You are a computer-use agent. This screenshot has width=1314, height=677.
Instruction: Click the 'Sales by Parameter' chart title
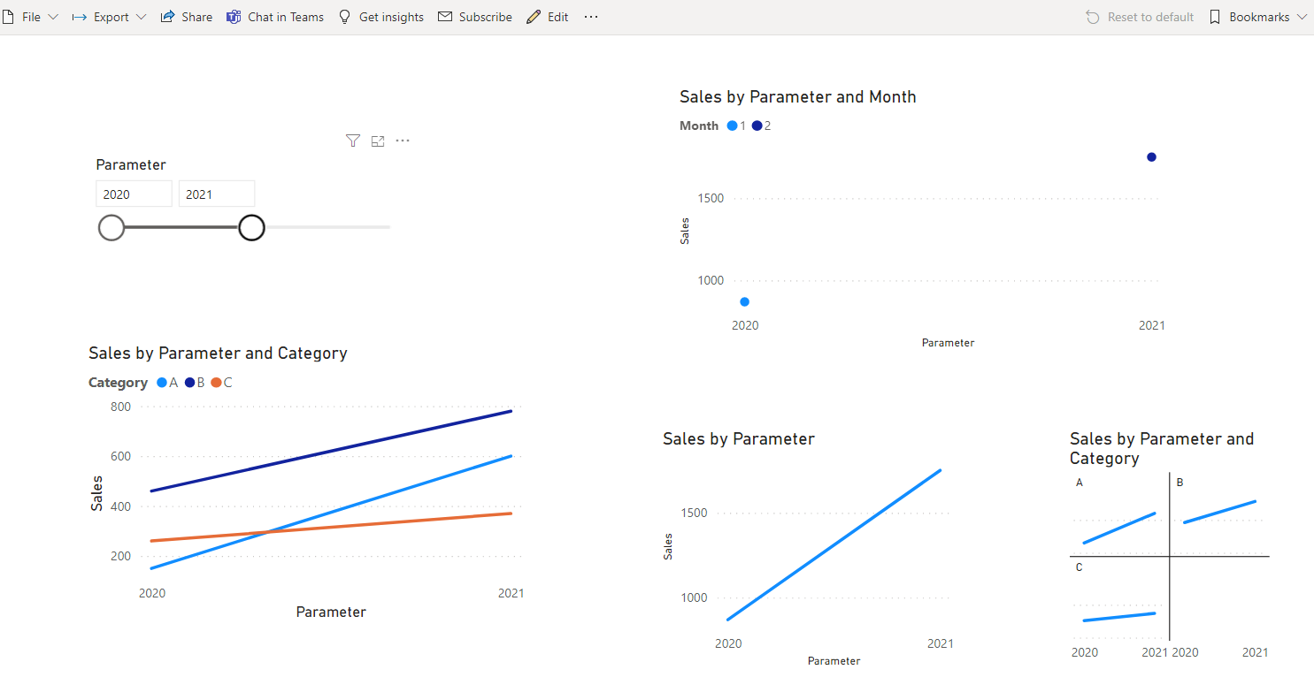(739, 439)
